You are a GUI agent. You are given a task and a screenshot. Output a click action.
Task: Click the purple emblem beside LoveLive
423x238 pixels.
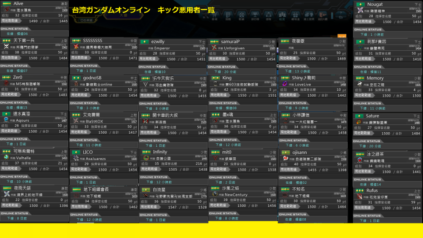click(284, 84)
